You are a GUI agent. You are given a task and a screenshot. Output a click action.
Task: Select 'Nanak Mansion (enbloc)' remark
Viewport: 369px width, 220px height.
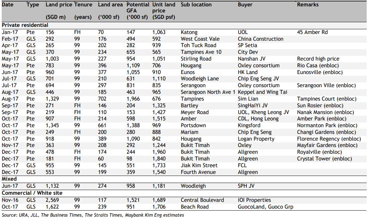click(x=325, y=112)
